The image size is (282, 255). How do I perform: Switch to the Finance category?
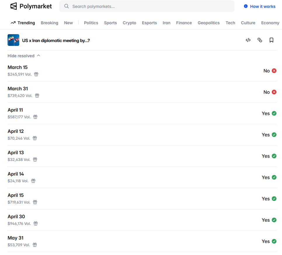(x=184, y=23)
